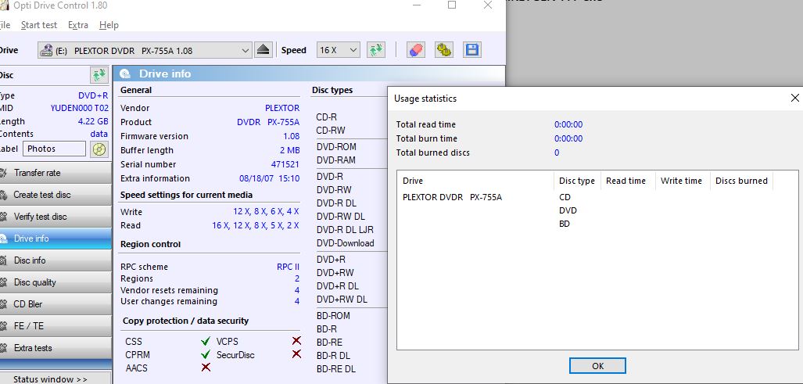This screenshot has height=384, width=803.
Task: Select Extra tests in sidebar
Action: click(x=55, y=348)
